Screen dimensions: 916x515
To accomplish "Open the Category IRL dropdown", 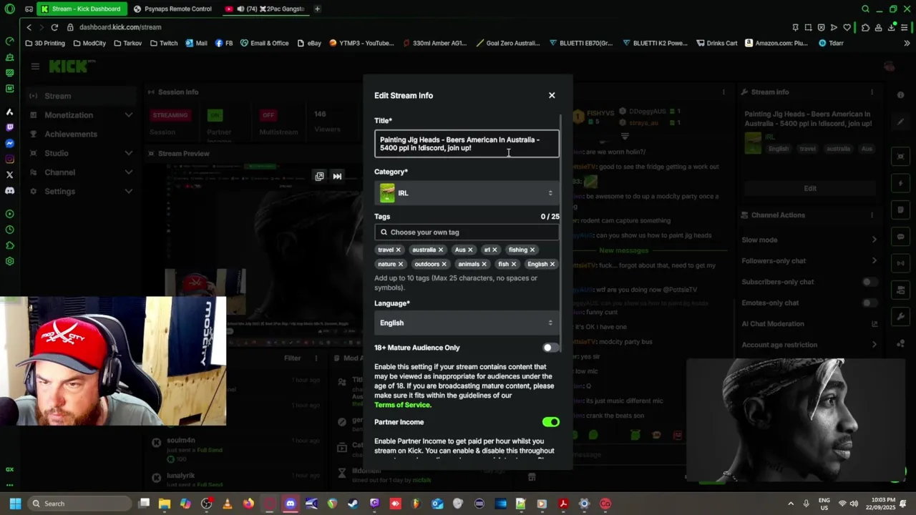I will [x=467, y=193].
